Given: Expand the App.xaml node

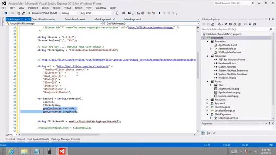Looking at the screenshot, I should 207,103.
